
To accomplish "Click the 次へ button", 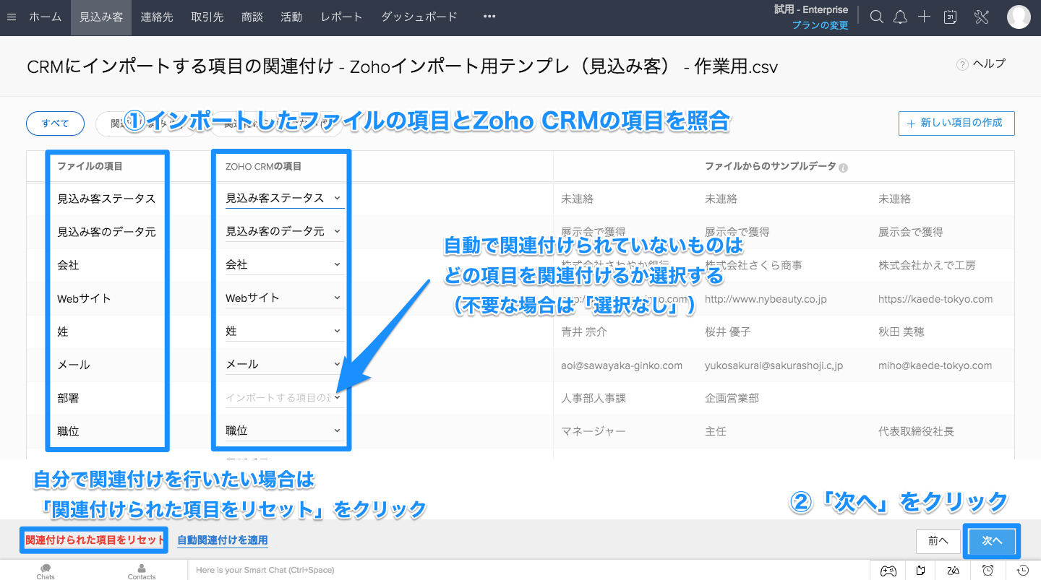I will pyautogui.click(x=992, y=541).
